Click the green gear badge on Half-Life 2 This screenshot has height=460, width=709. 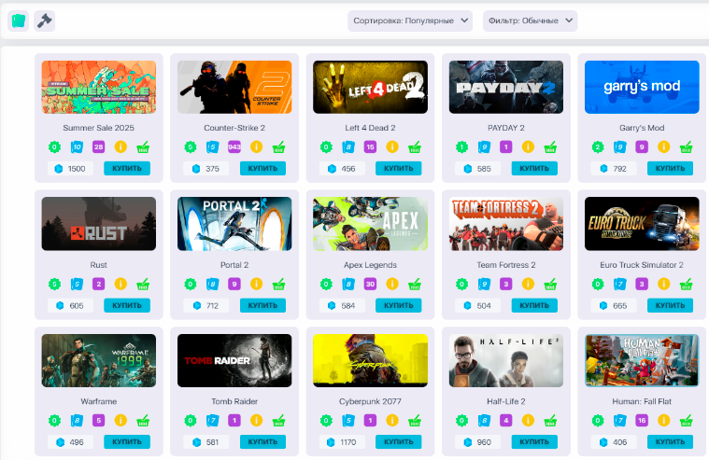[x=461, y=421]
